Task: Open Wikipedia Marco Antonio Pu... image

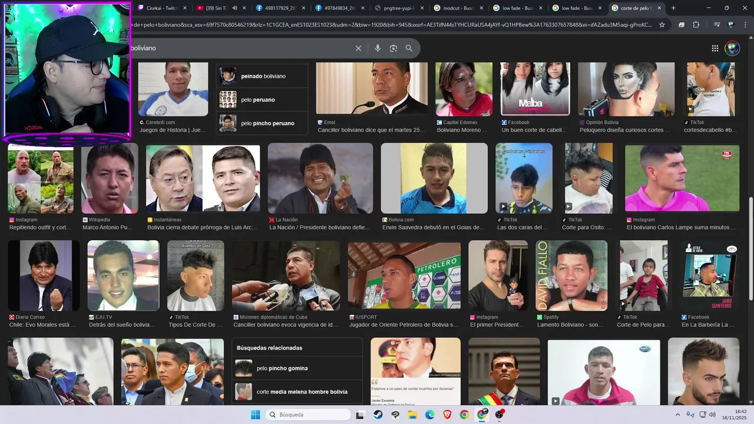Action: (x=110, y=178)
